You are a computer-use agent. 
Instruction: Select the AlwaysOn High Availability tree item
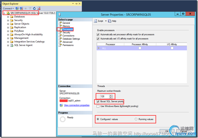point(28,34)
